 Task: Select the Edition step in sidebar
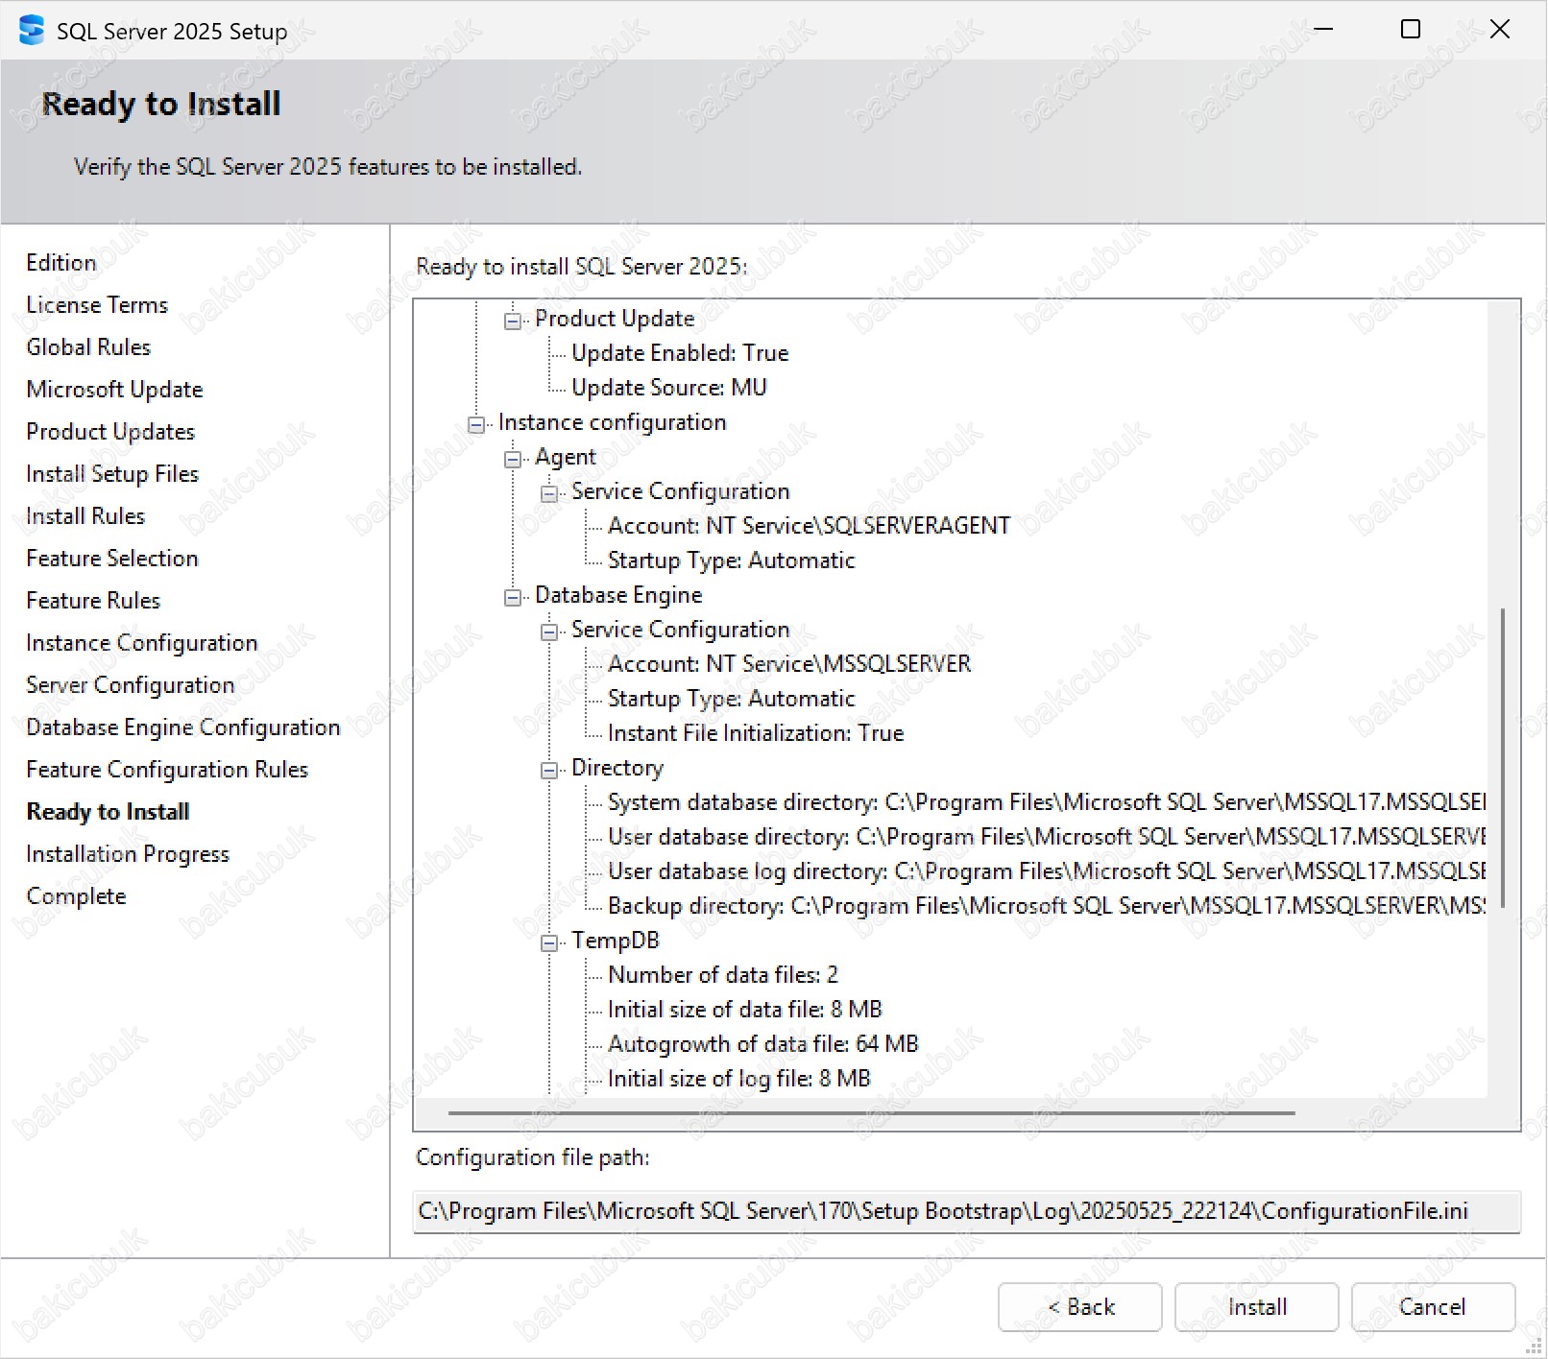[61, 263]
